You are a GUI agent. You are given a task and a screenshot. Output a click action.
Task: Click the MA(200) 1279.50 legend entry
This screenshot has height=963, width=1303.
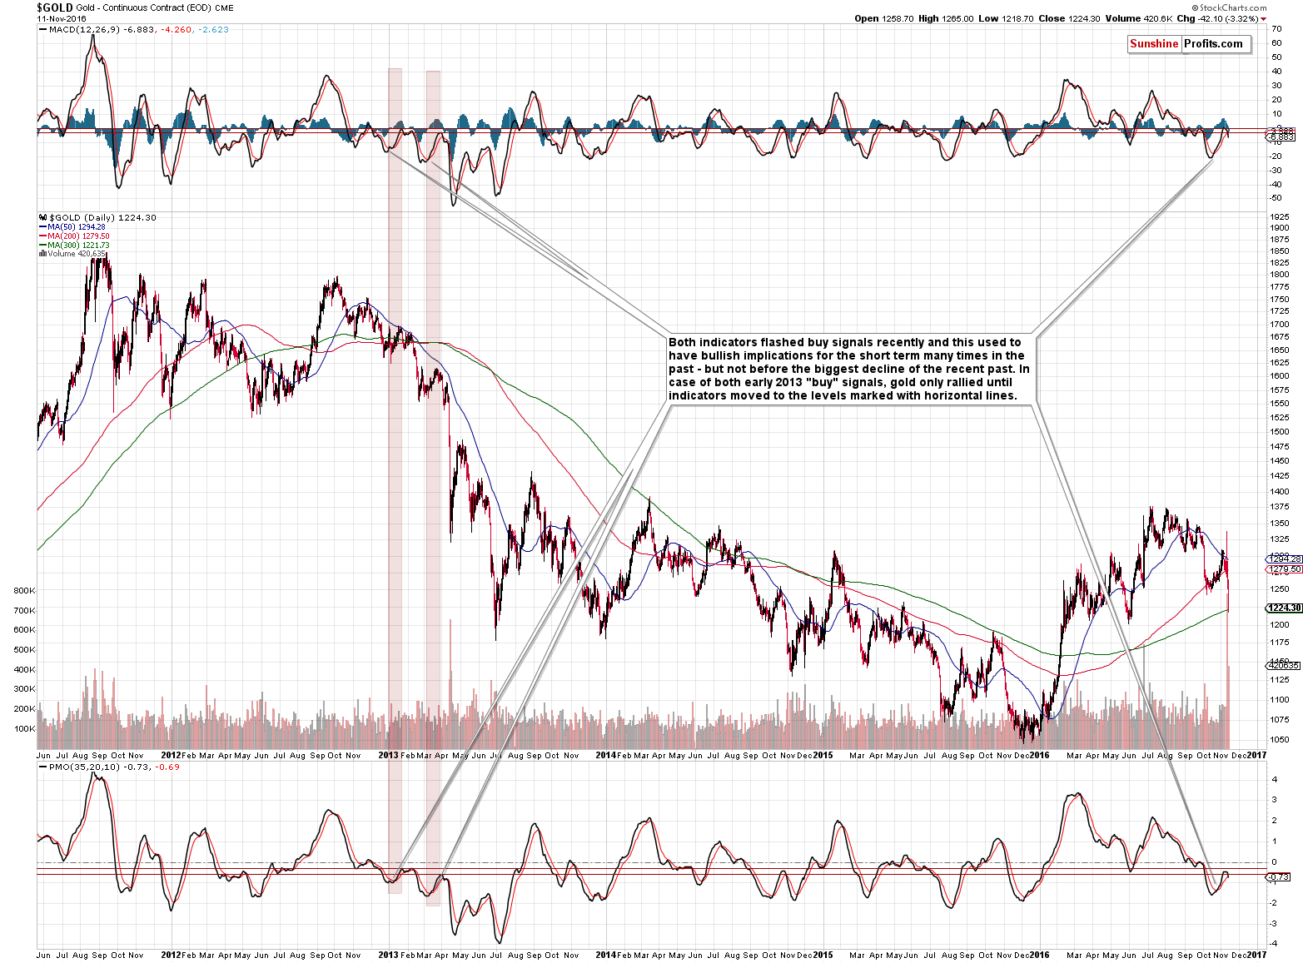78,236
